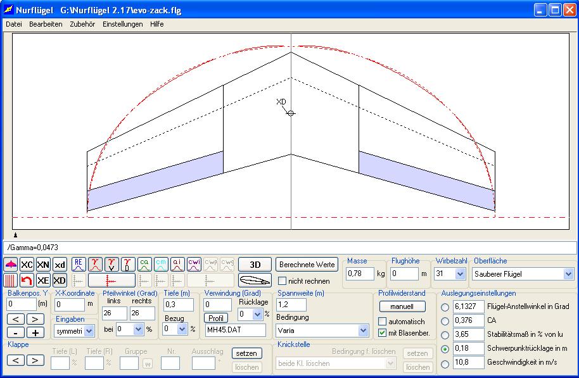
Task: Click the pink wing planform icon
Action: pos(11,265)
